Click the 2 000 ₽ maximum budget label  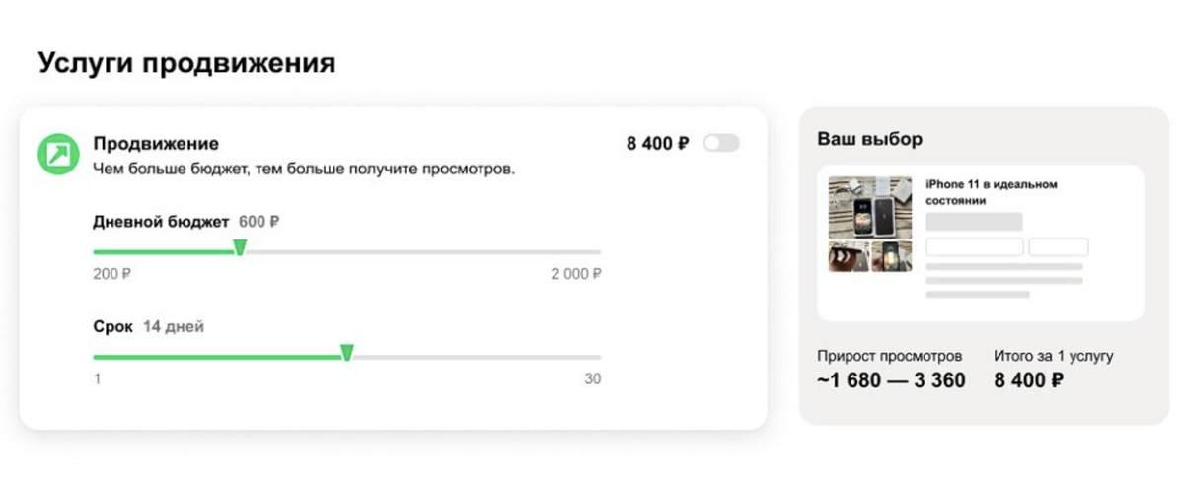click(575, 274)
